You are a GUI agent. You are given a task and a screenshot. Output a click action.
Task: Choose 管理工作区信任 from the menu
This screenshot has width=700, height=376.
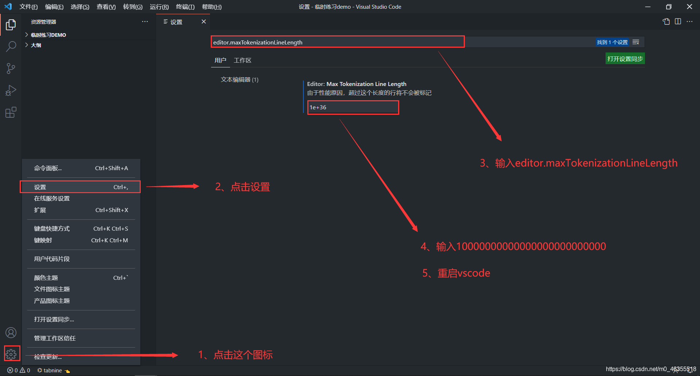[x=81, y=338]
